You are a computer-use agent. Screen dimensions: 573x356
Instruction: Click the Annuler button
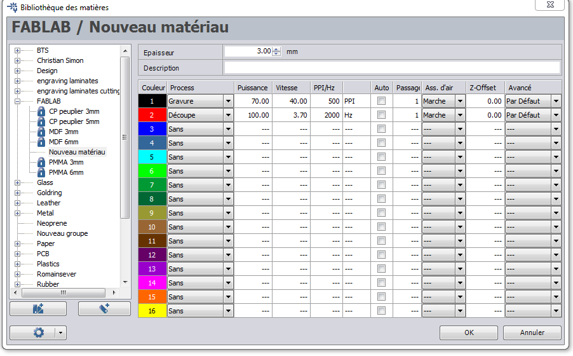[532, 332]
